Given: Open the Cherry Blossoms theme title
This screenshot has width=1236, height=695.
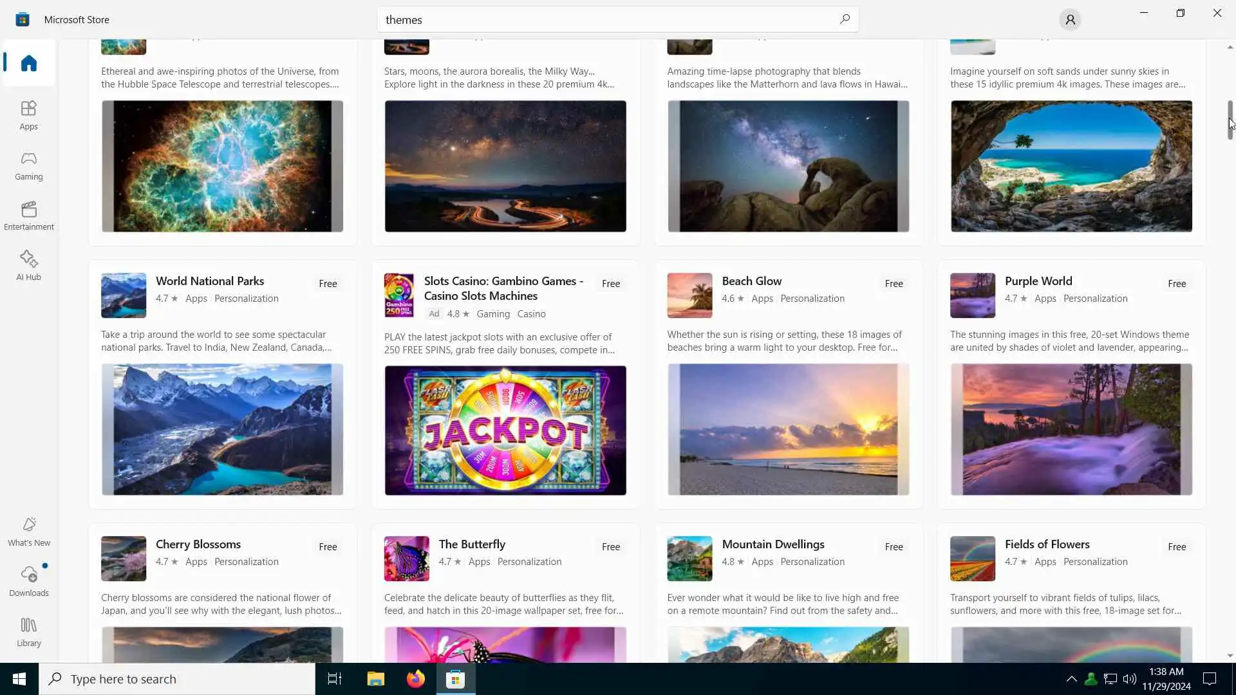Looking at the screenshot, I should [x=198, y=544].
